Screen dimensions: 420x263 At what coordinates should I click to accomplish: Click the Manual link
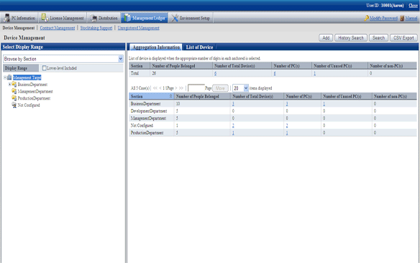[x=411, y=18]
